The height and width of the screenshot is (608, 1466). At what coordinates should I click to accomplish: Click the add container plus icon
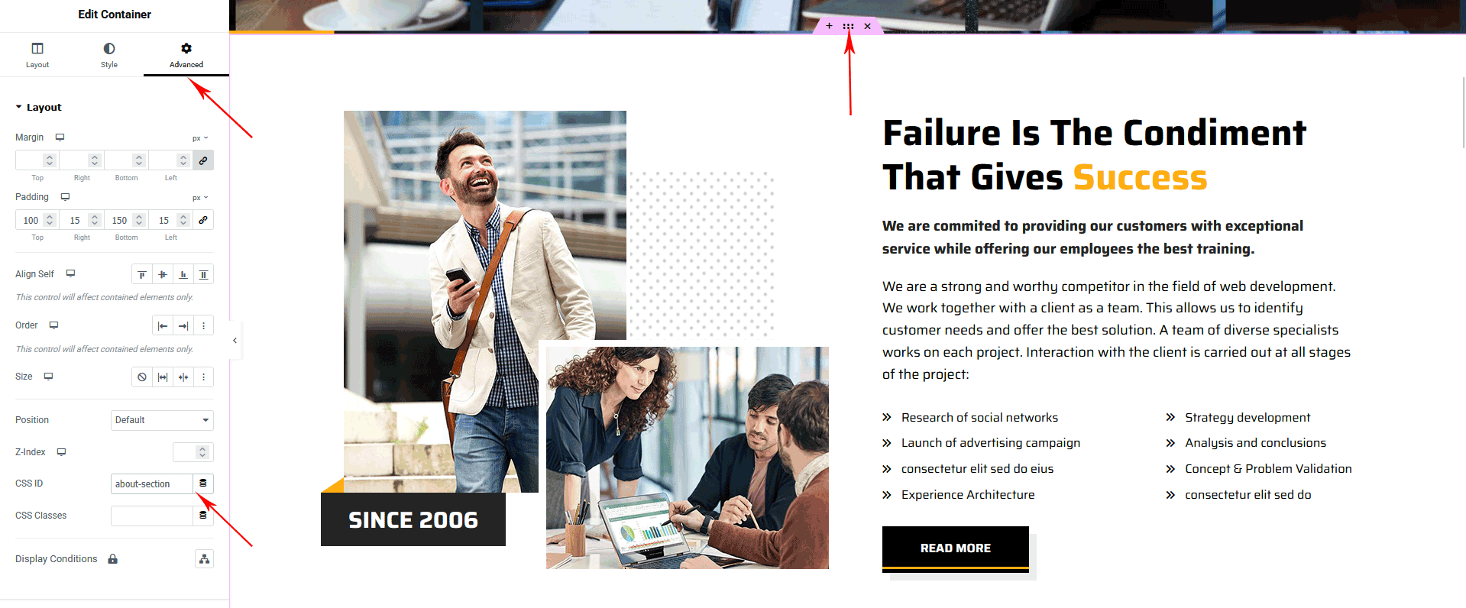click(829, 26)
